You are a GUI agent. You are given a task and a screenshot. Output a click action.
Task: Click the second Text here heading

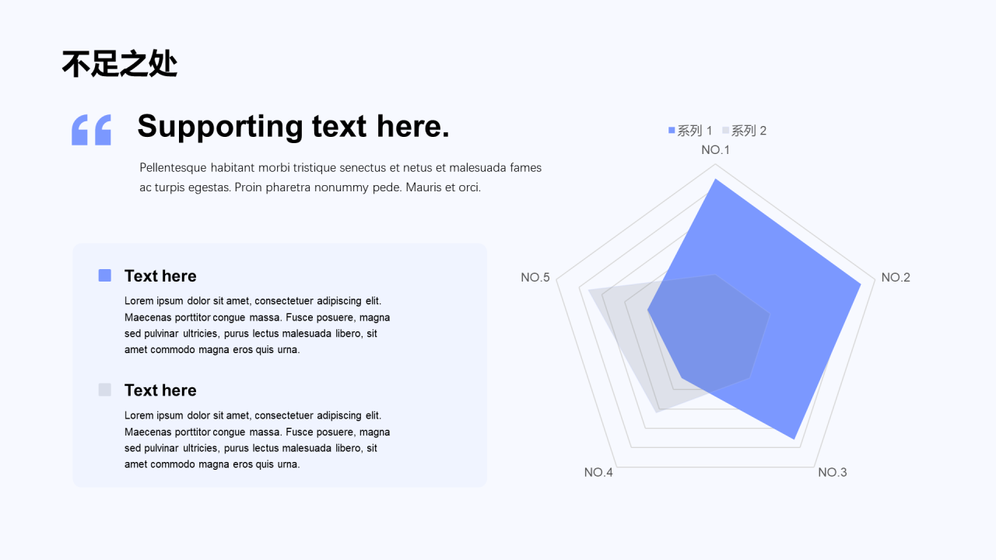(160, 390)
